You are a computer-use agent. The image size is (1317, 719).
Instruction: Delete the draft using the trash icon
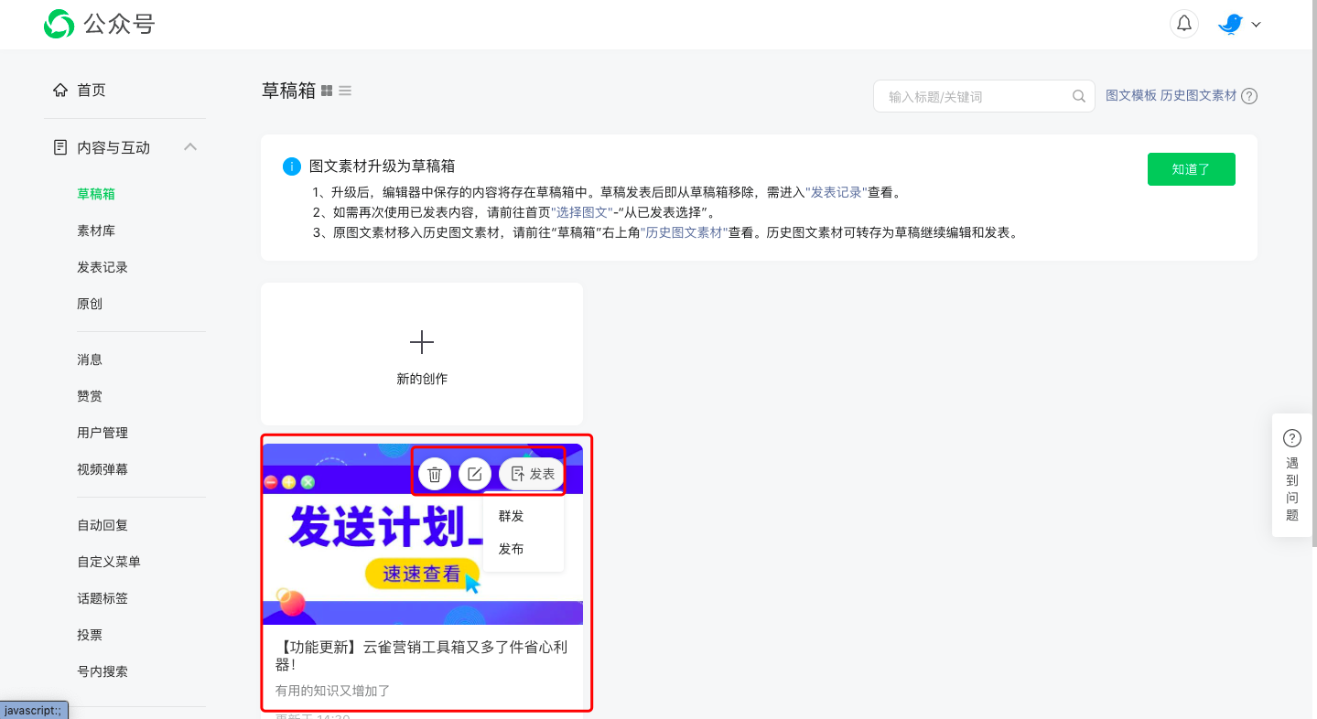(435, 474)
